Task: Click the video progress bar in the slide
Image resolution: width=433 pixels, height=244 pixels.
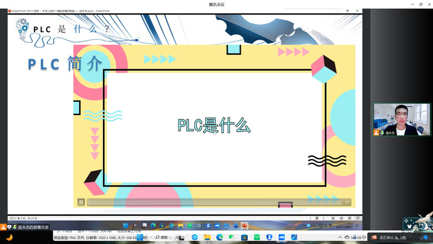Action: tap(214, 202)
